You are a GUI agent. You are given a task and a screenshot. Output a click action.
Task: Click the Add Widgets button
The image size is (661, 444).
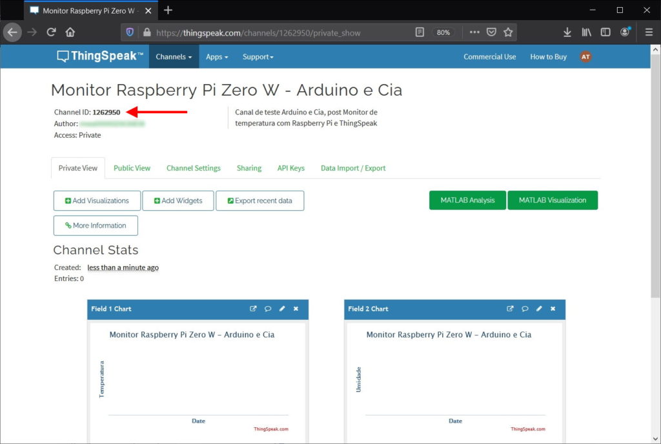tap(178, 200)
